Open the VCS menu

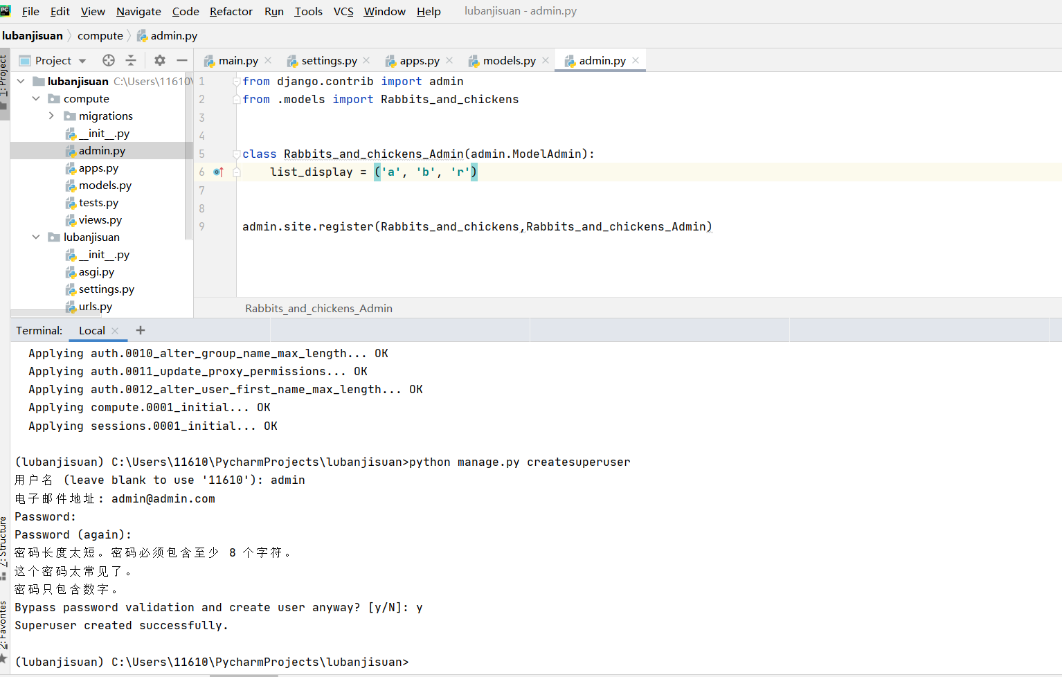point(343,11)
